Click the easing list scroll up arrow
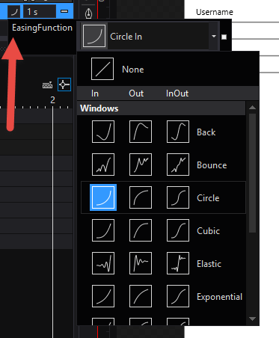The width and height of the screenshot is (279, 338). (x=252, y=108)
